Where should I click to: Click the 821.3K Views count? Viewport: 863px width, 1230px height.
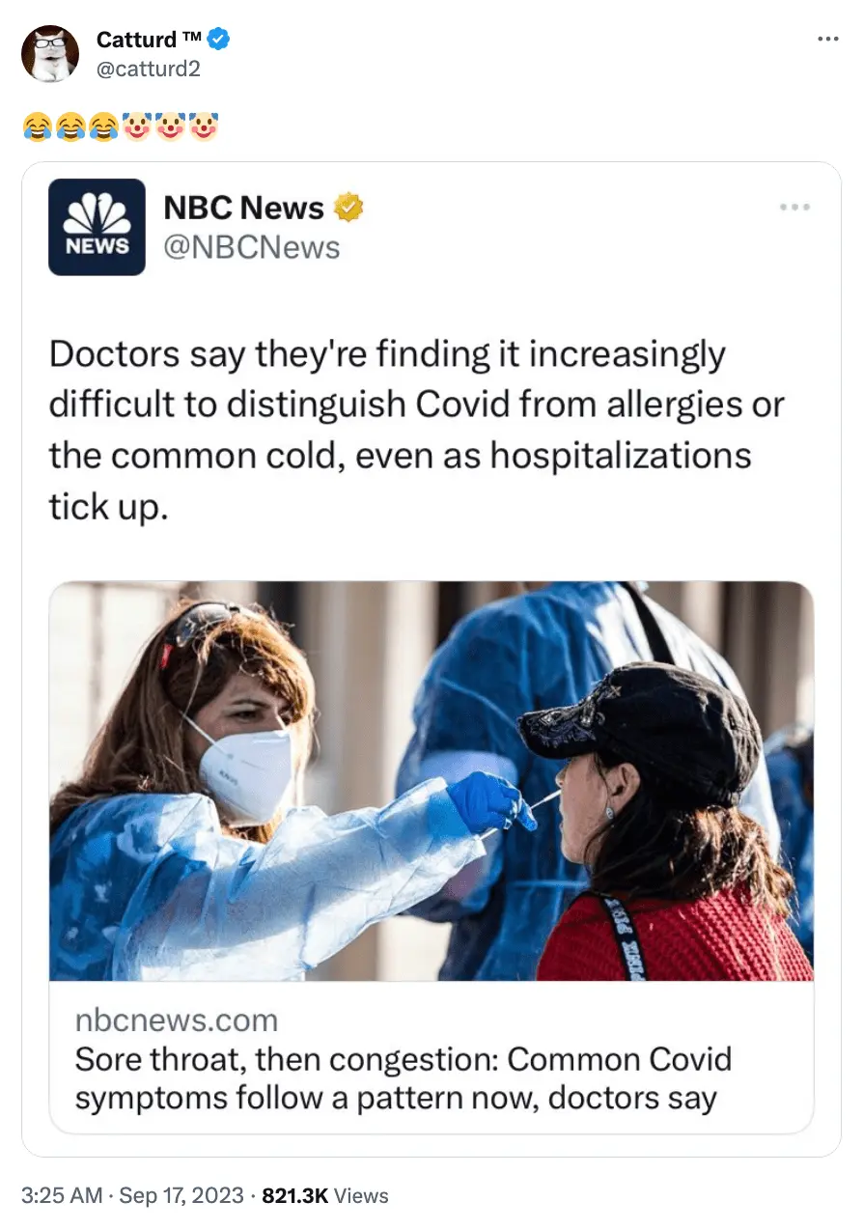(325, 1195)
